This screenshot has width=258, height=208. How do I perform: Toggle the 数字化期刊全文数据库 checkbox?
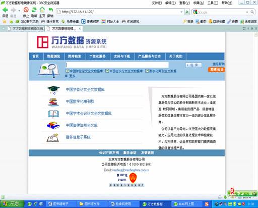(x=147, y=71)
